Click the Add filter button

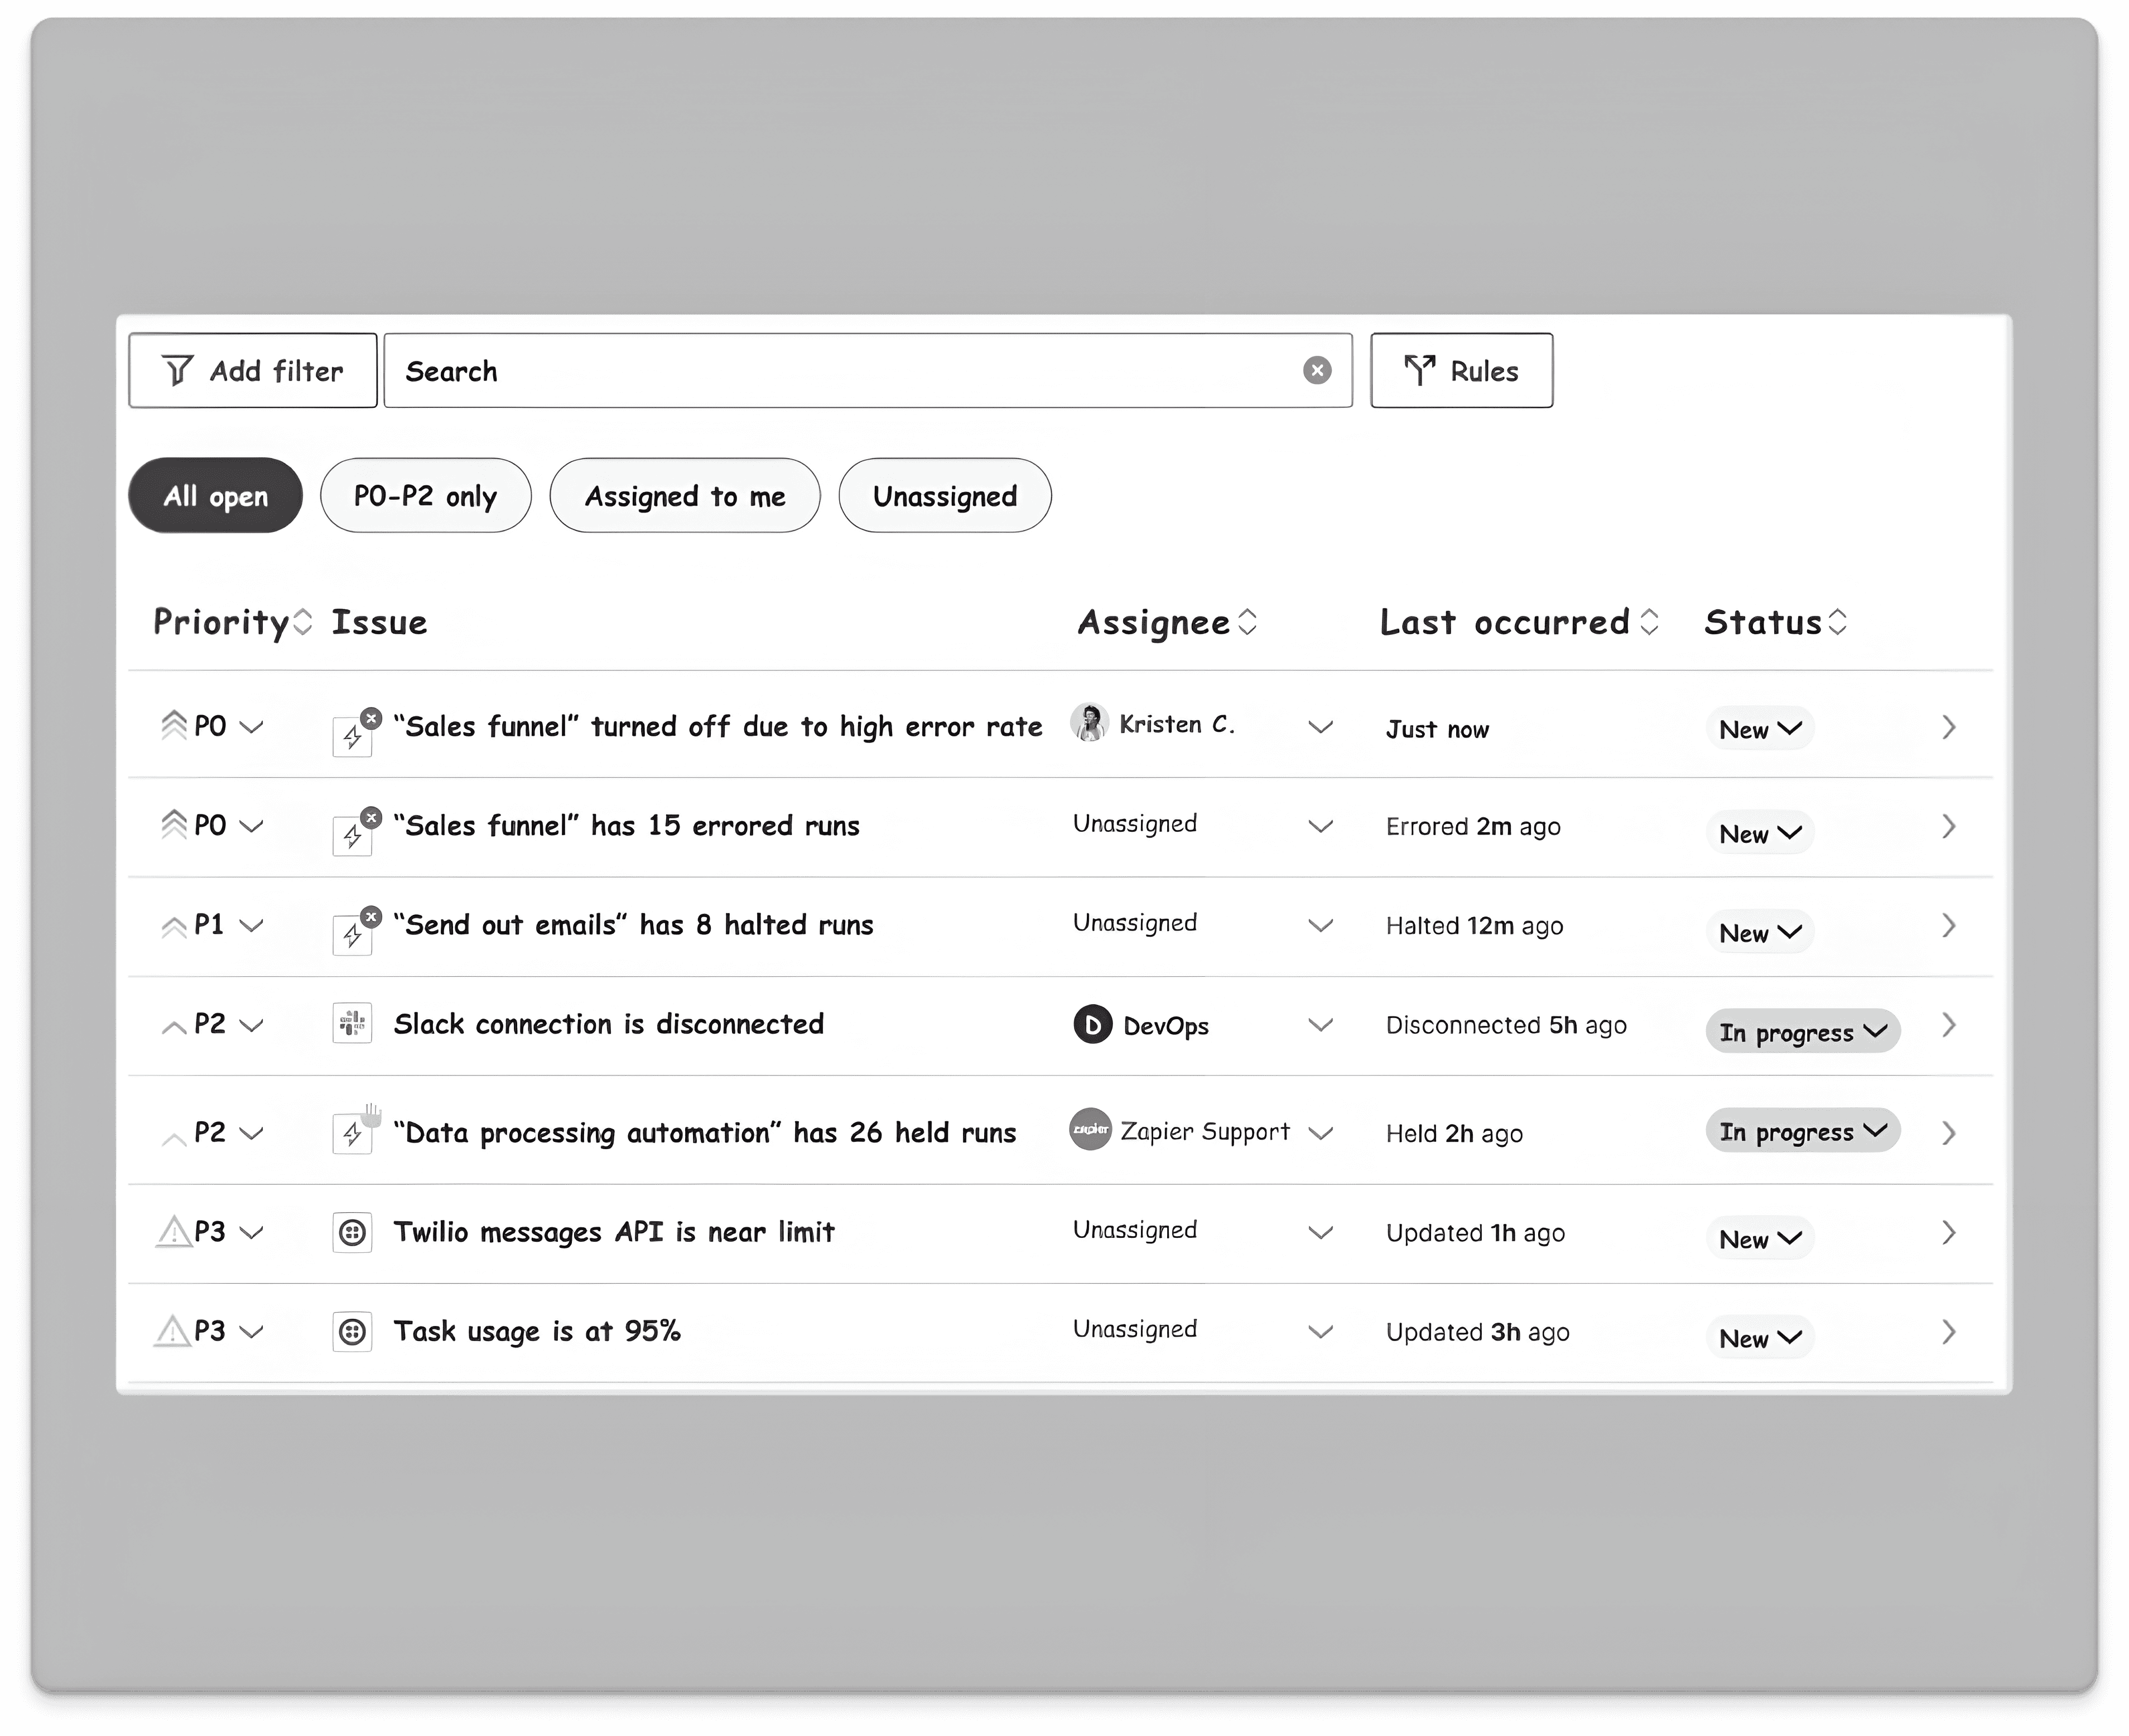point(253,371)
